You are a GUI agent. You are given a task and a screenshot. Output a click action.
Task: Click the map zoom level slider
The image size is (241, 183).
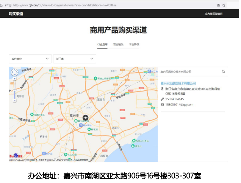pyautogui.click(x=14, y=90)
